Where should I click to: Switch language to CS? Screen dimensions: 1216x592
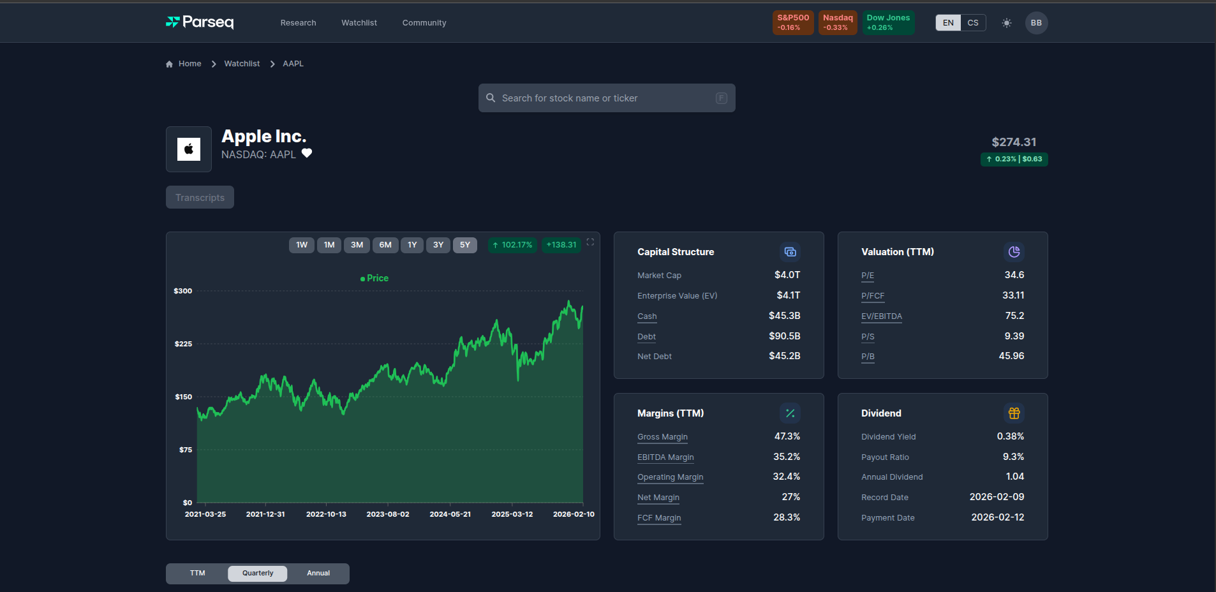point(972,23)
